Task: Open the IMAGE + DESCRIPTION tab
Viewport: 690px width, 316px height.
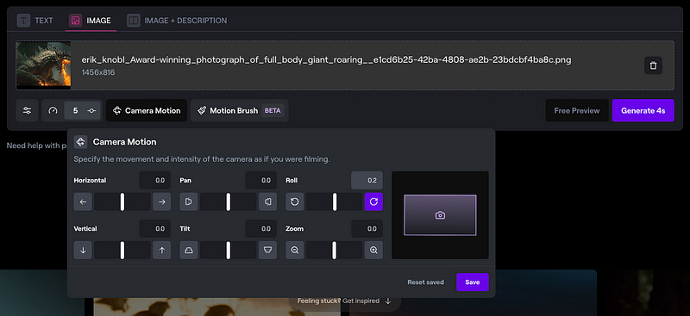Action: (x=177, y=20)
